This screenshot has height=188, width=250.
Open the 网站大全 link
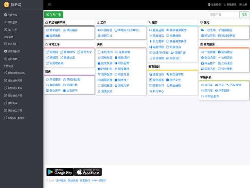click(x=84, y=52)
